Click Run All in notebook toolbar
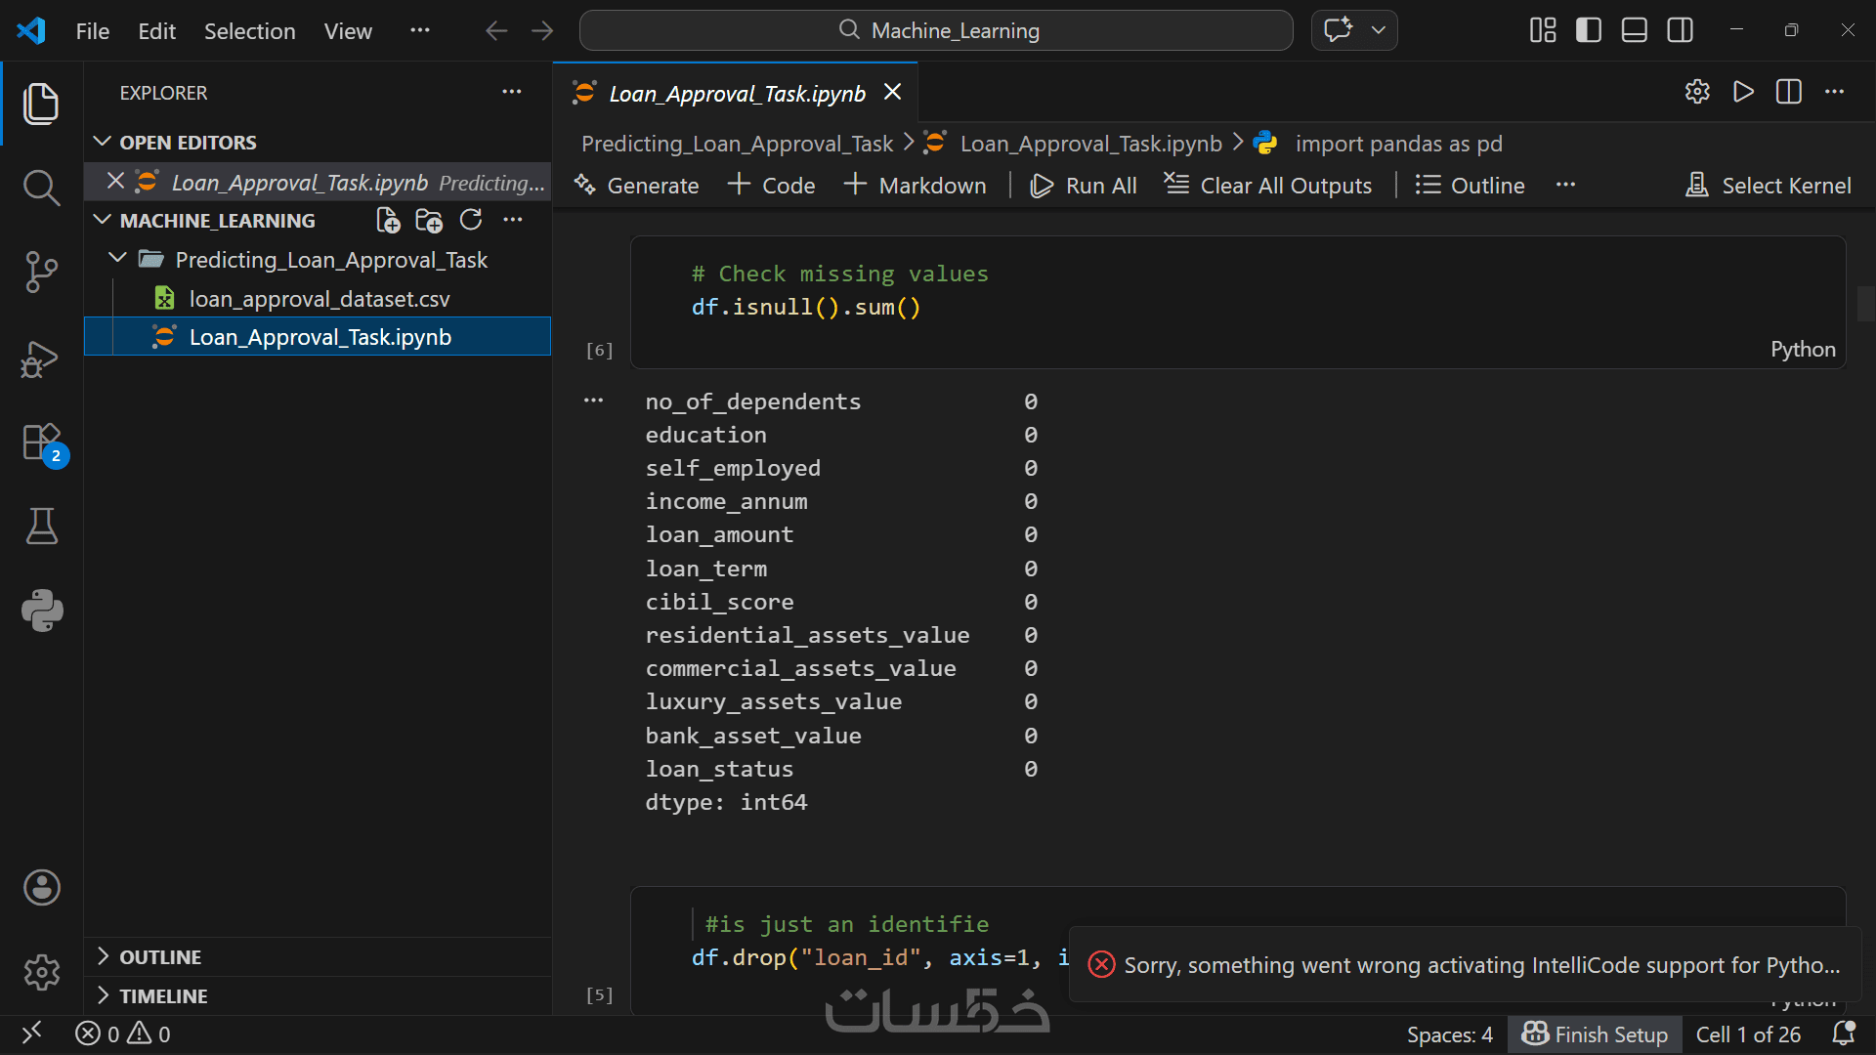The image size is (1876, 1055). click(1084, 186)
